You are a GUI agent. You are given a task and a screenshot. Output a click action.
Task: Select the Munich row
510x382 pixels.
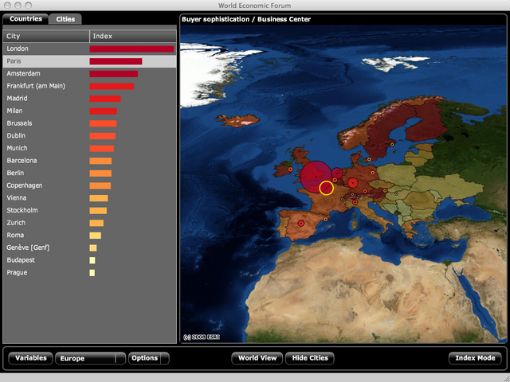pyautogui.click(x=90, y=148)
